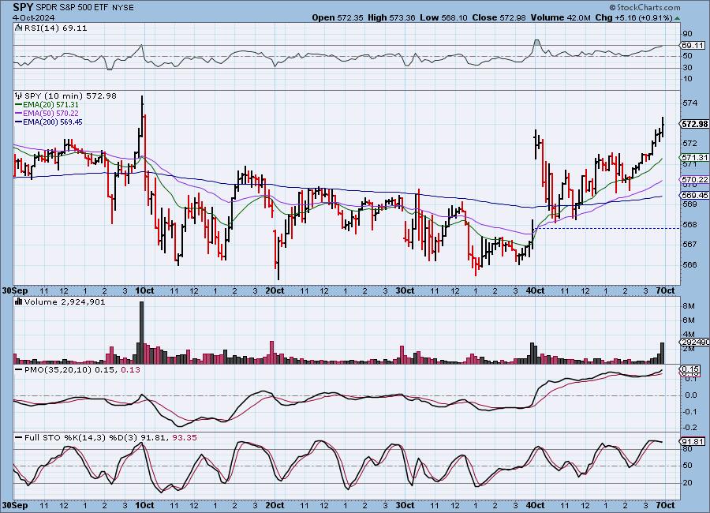This screenshot has width=710, height=513.
Task: Click the RSI(14) 69.11 panel label
Action: pyautogui.click(x=55, y=28)
